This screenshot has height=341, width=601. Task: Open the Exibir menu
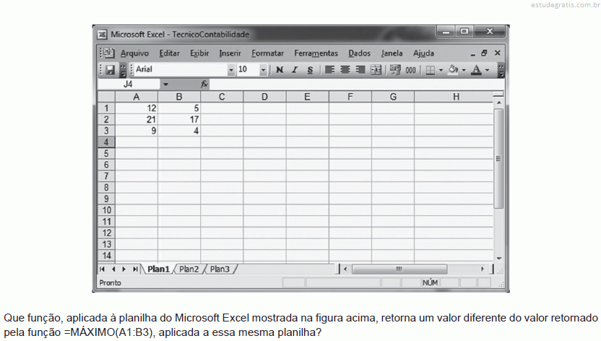199,53
